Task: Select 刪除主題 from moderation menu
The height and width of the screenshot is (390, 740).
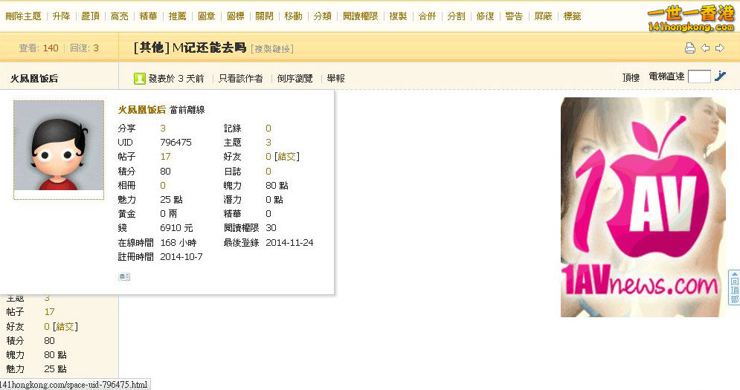Action: click(x=23, y=16)
